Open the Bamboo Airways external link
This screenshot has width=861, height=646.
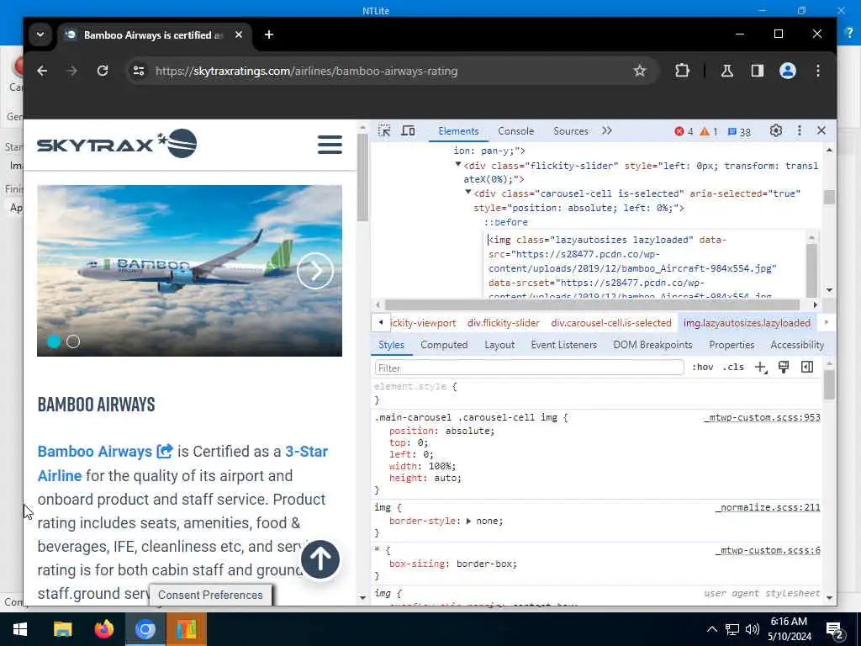(105, 452)
